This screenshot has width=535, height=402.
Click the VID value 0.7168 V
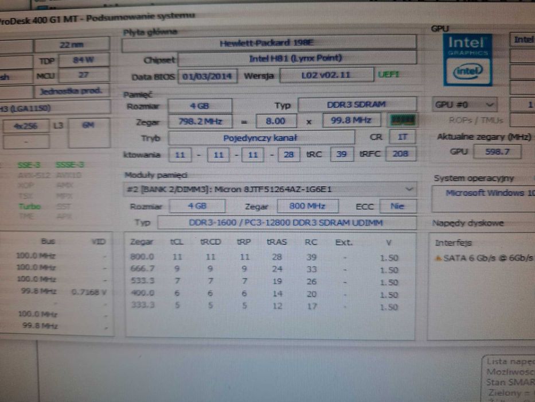point(89,292)
